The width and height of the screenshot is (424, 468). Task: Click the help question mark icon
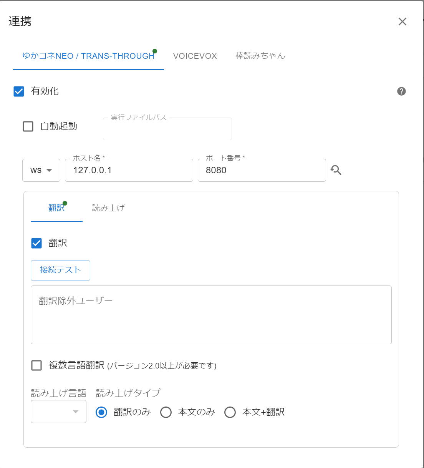pos(401,91)
